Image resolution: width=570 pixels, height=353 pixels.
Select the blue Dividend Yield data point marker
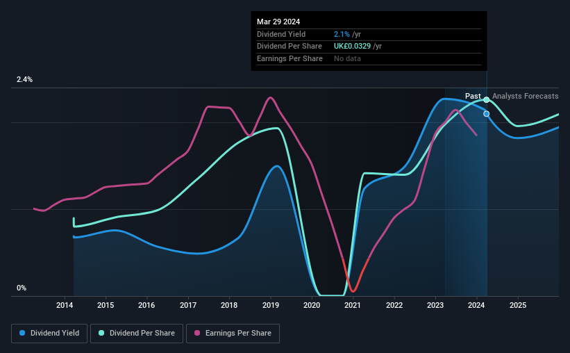pos(487,114)
